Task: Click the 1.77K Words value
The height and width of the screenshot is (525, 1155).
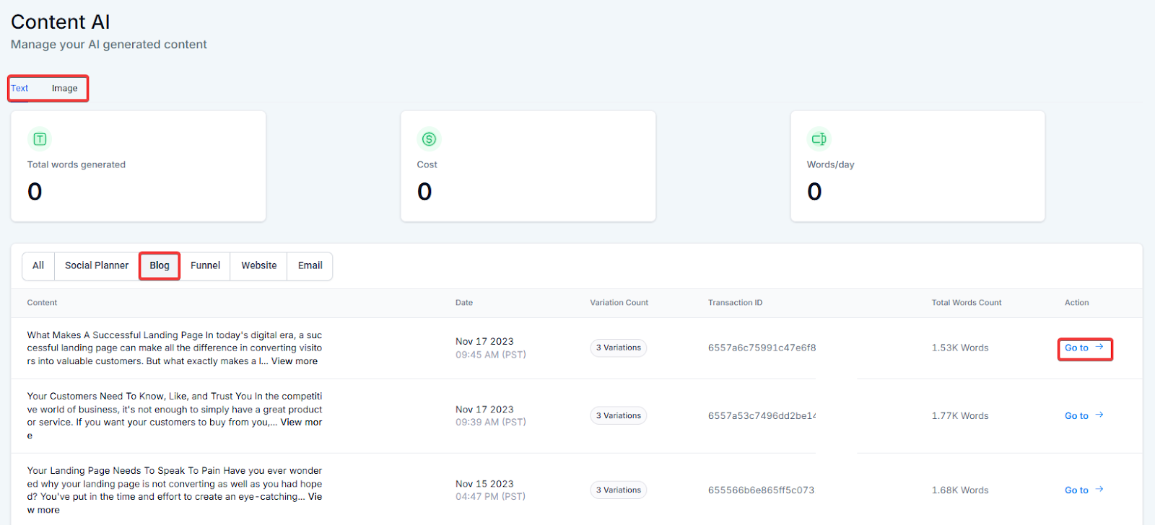Action: 960,415
